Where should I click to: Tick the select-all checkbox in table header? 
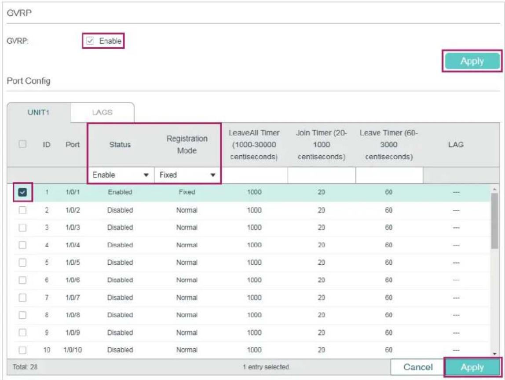(22, 144)
